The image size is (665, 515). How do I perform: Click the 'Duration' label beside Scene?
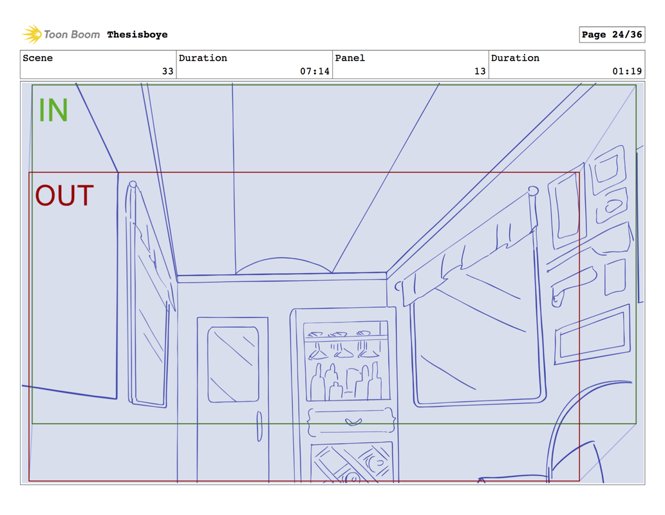tap(203, 58)
